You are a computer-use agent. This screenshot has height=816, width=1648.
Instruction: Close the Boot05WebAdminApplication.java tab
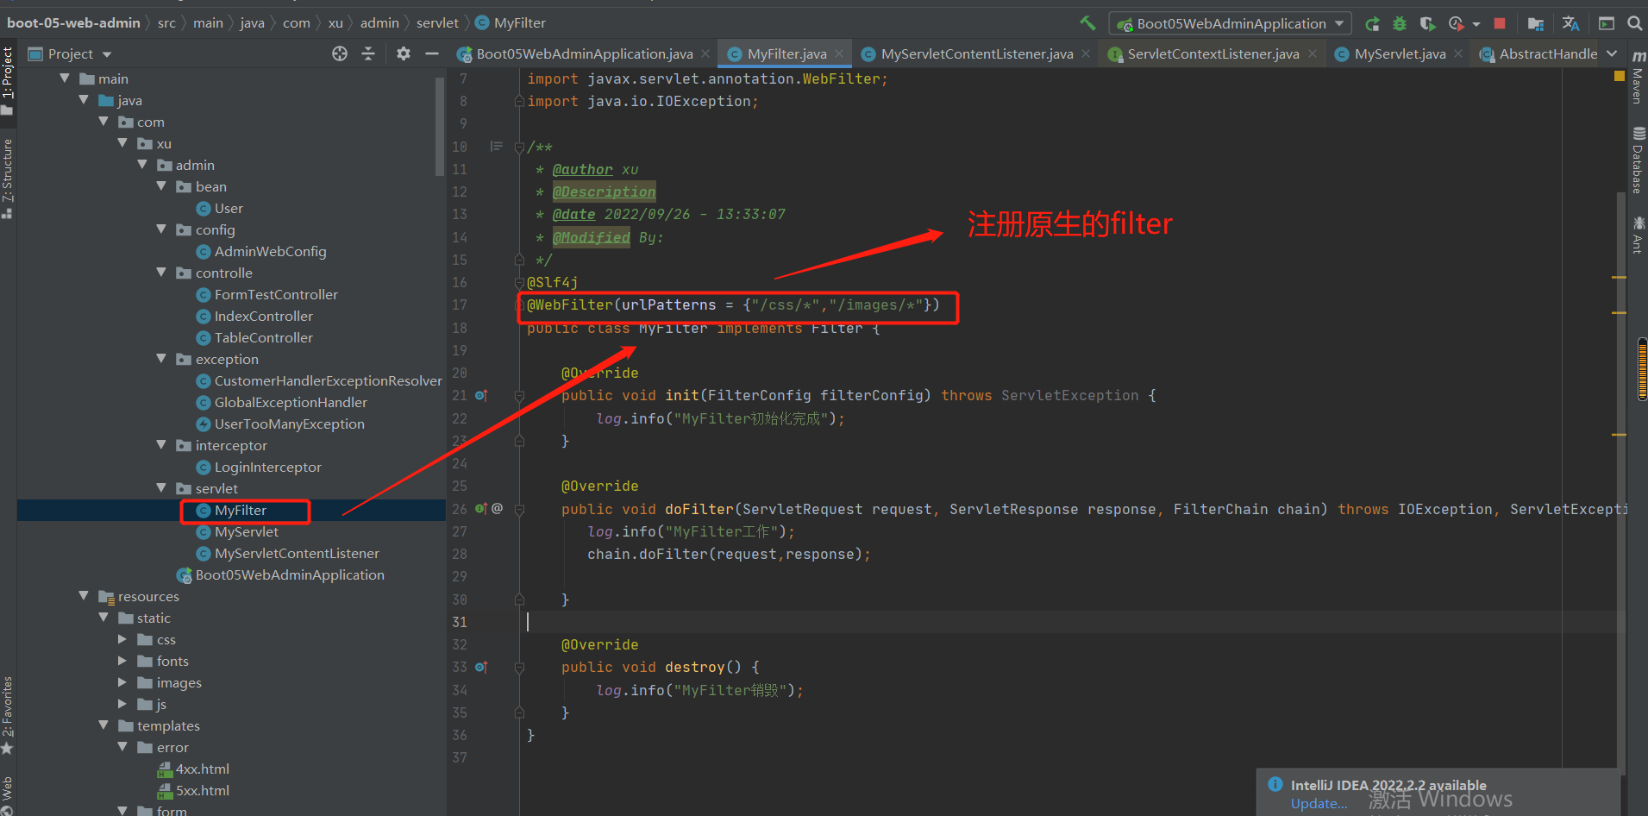click(705, 53)
